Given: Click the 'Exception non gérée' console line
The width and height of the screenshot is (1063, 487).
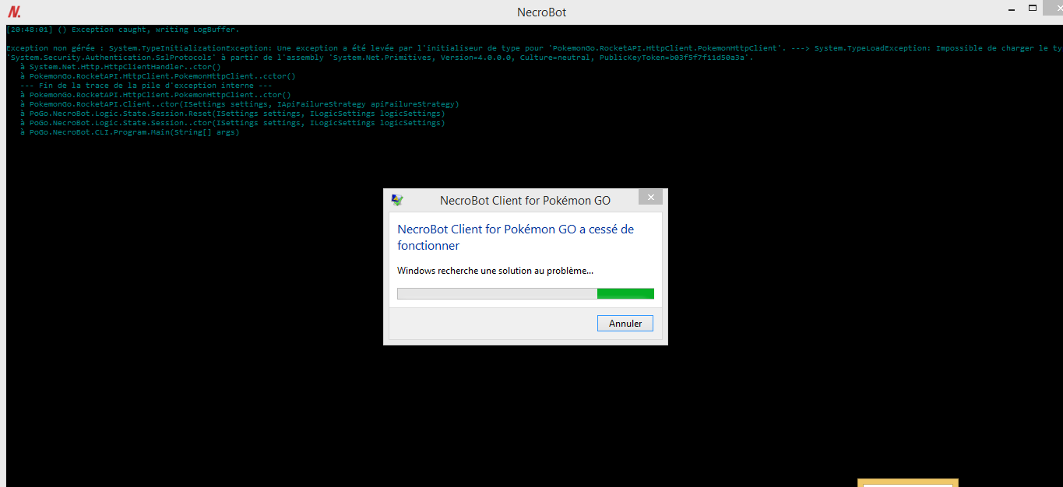Looking at the screenshot, I should pyautogui.click(x=533, y=48).
